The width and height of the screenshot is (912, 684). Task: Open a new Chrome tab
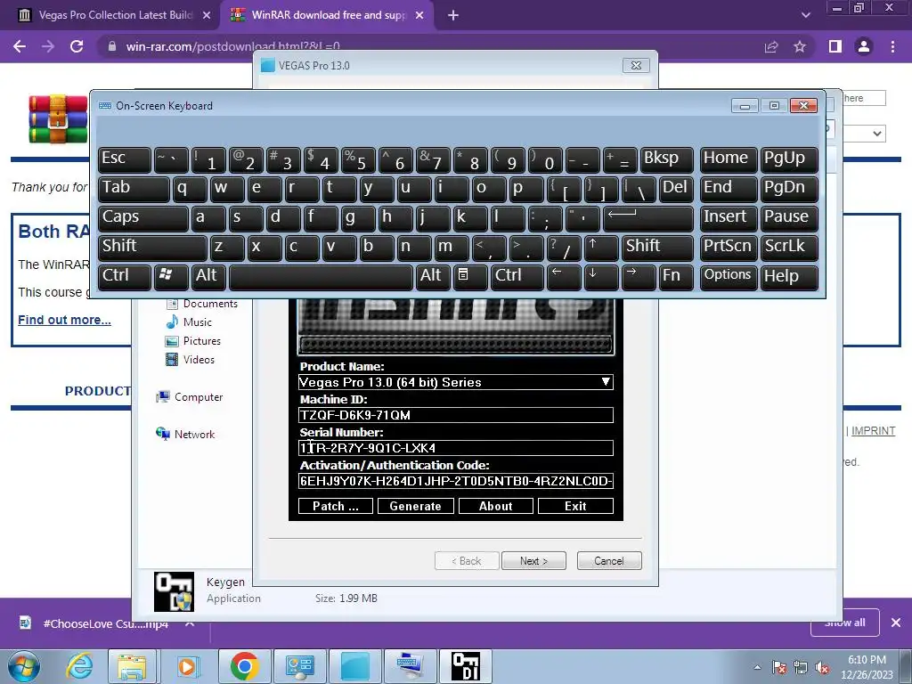point(453,16)
